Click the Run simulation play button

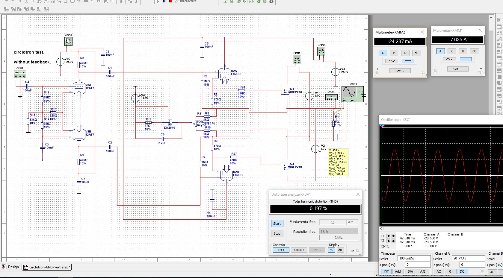(158, 1)
